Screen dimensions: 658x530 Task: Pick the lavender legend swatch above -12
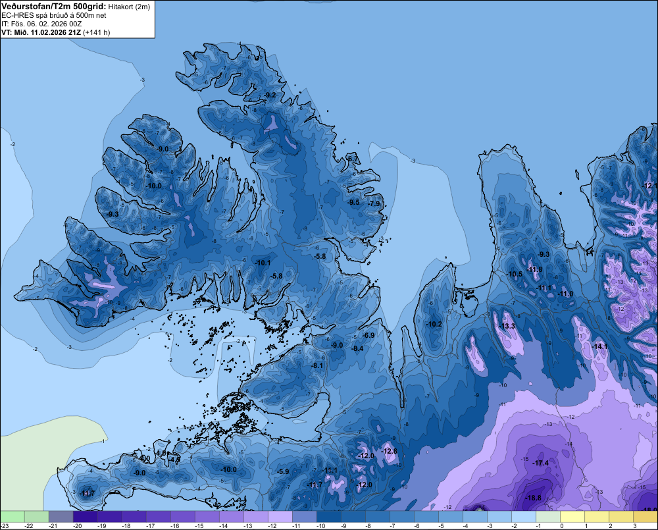coord(280,516)
